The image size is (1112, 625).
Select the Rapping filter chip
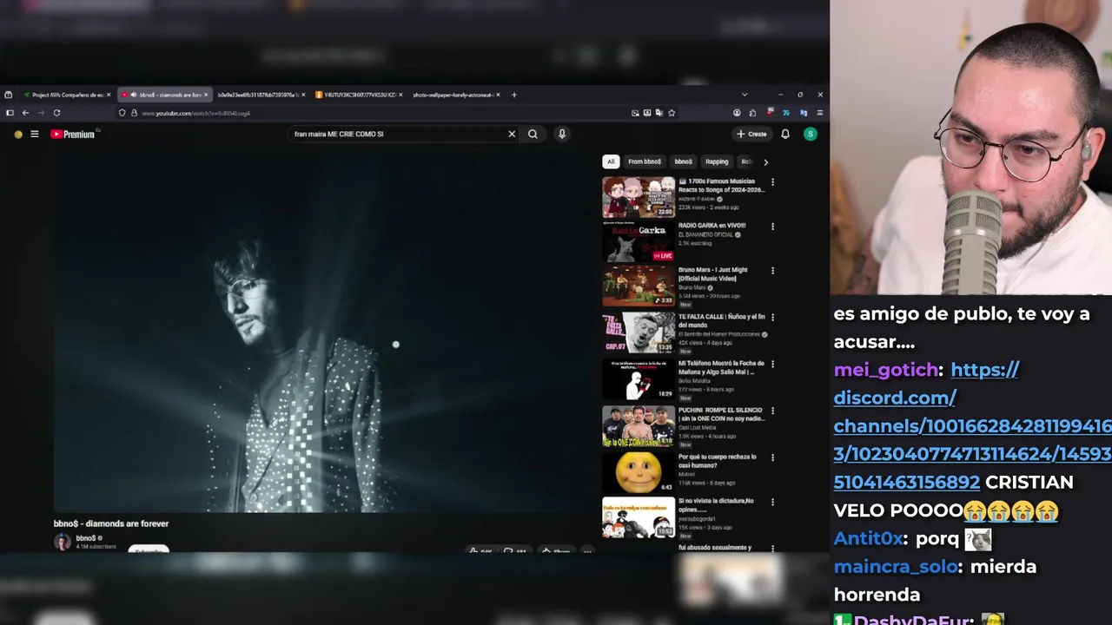point(717,161)
